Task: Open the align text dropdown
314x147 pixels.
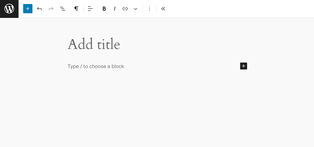Action: [x=90, y=9]
